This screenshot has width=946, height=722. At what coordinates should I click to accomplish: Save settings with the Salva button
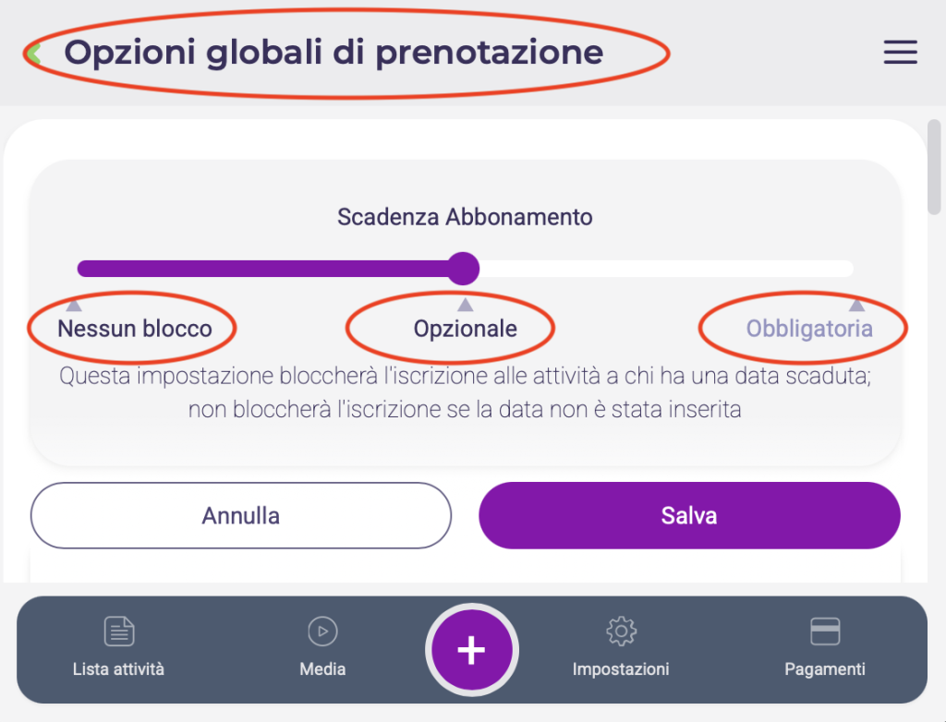(689, 515)
